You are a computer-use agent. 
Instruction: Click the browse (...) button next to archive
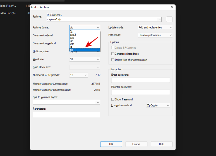point(169,19)
